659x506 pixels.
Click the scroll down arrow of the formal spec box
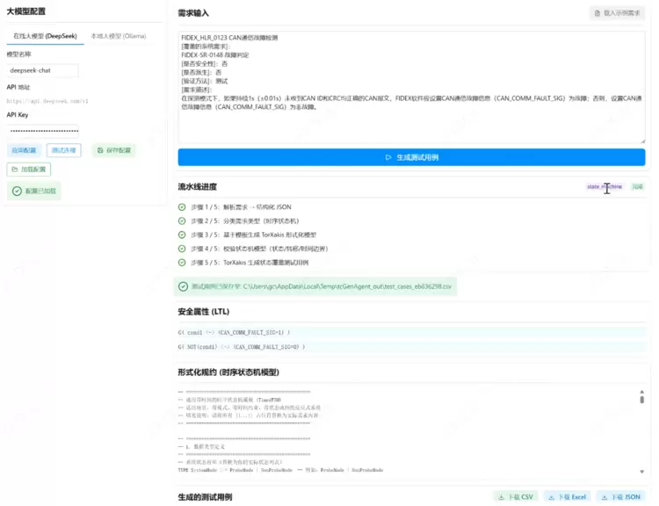pyautogui.click(x=641, y=472)
